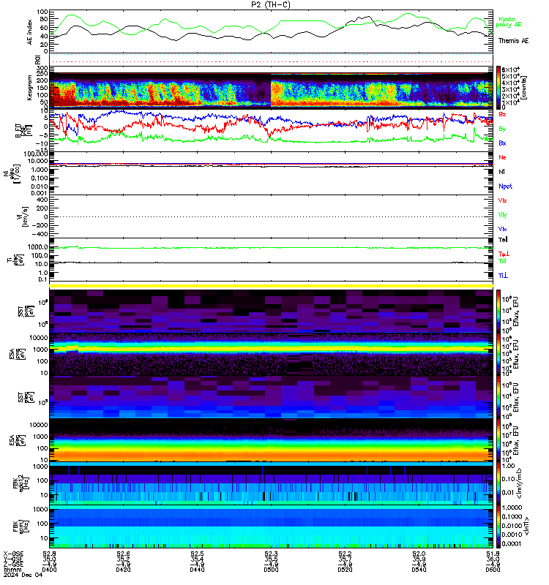
Task: Click the [counts] color bar unit label
Action: pos(524,87)
